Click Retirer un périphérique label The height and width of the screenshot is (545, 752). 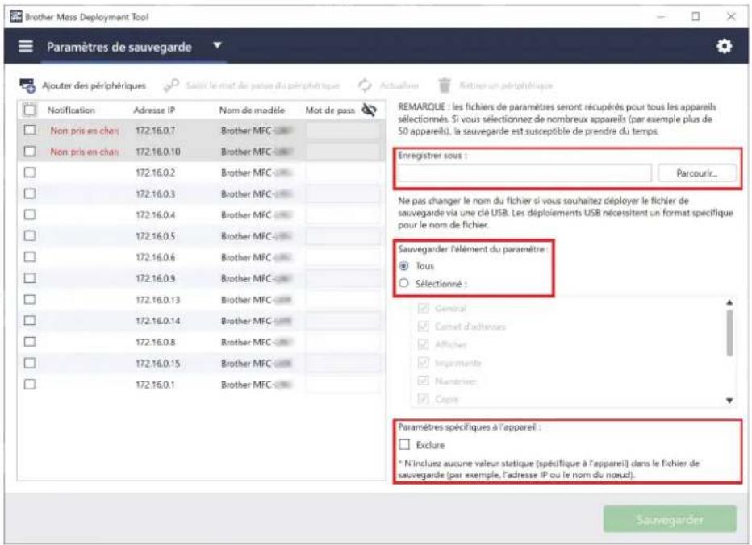506,85
